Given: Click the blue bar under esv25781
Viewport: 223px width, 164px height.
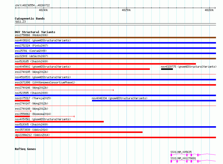Looking at the screenshot, I should pyautogui.click(x=115, y=53).
